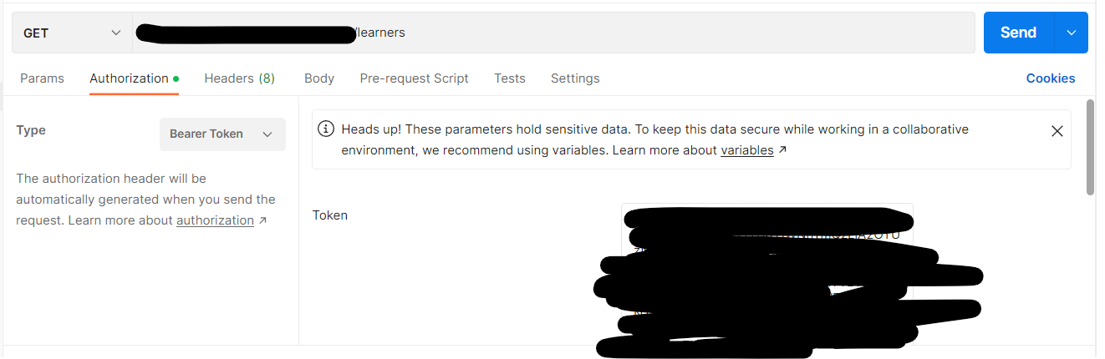Go to the Tests tab
This screenshot has width=1105, height=359.
tap(510, 78)
